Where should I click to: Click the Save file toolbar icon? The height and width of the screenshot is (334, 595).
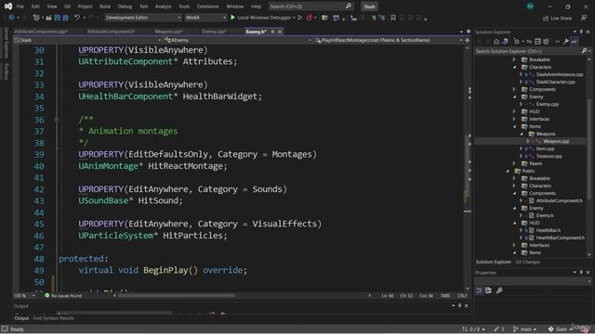pyautogui.click(x=58, y=18)
